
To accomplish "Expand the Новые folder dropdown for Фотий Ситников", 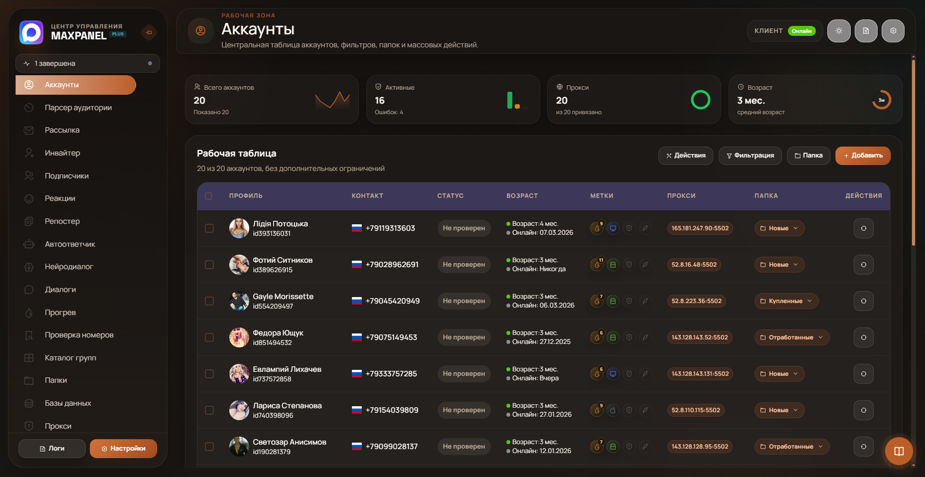I will pos(779,265).
